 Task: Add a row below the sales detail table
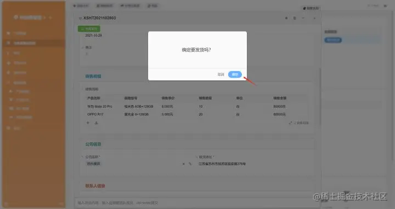click(88, 123)
